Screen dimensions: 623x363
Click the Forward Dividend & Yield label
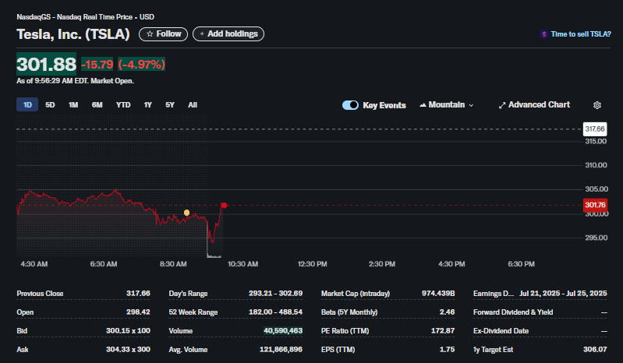click(x=513, y=312)
